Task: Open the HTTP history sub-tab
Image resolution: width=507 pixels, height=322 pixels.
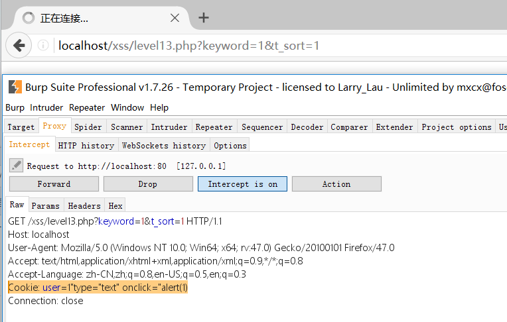Action: pos(86,145)
